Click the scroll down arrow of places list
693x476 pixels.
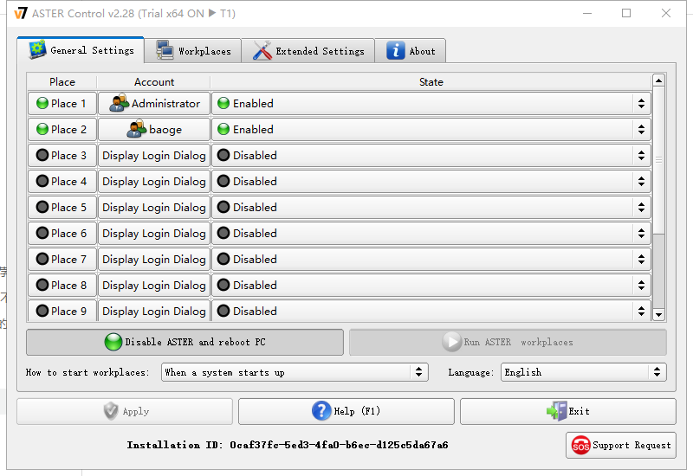pos(658,314)
